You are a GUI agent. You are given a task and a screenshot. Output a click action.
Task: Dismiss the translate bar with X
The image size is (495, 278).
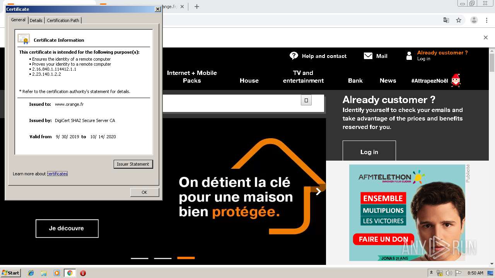click(x=486, y=37)
